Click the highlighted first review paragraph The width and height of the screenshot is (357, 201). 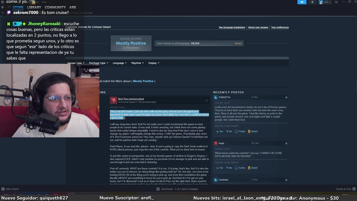159,115
